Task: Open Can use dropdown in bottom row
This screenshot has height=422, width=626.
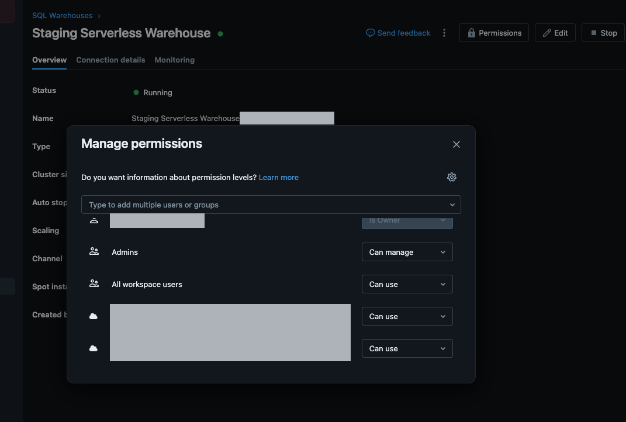Action: click(x=407, y=348)
